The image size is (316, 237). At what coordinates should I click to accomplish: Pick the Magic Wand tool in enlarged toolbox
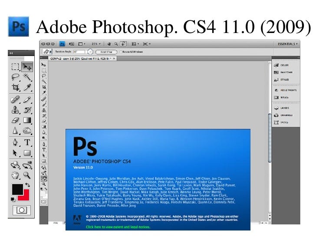pos(27,77)
